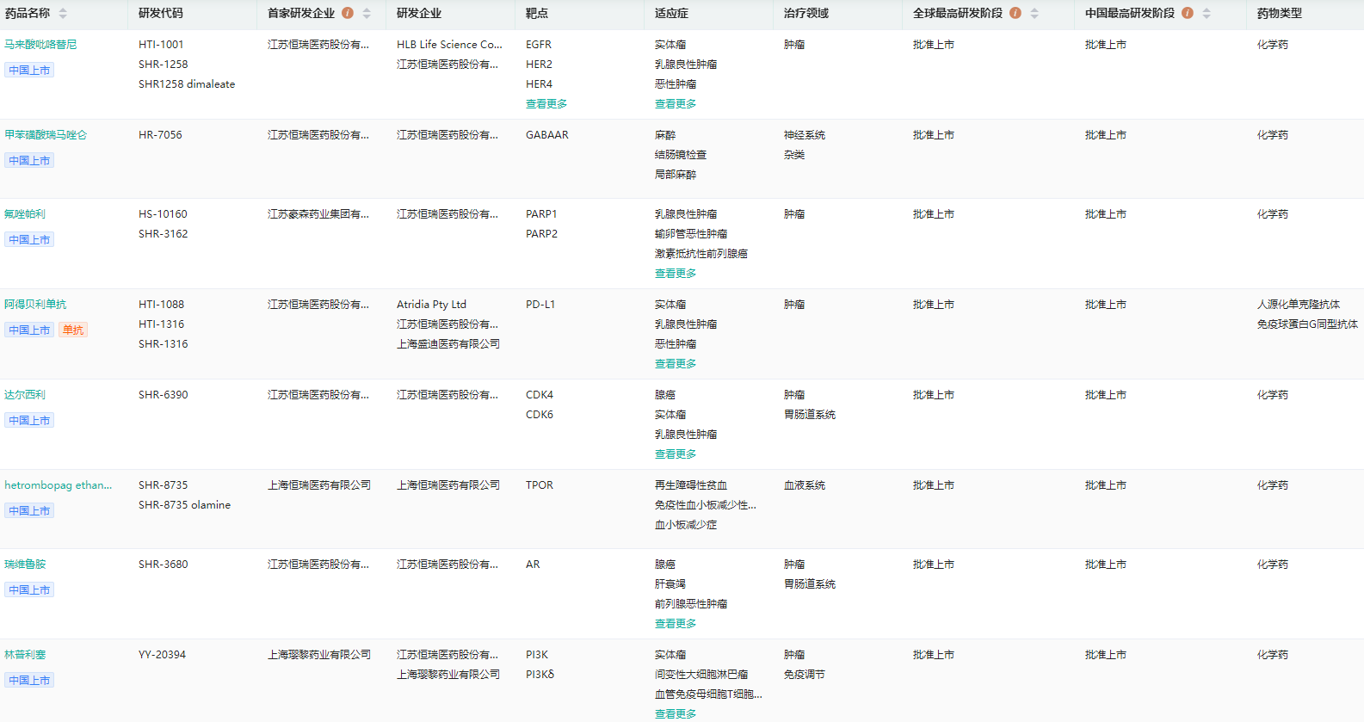Click the HS-10160 research code
This screenshot has height=722, width=1364.
tap(163, 214)
